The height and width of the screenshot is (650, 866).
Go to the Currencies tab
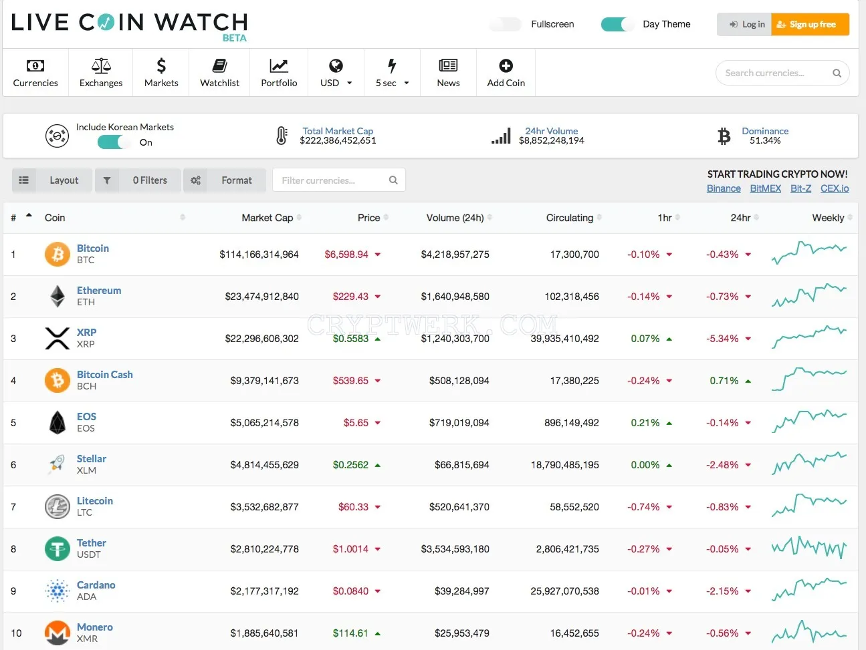[35, 73]
